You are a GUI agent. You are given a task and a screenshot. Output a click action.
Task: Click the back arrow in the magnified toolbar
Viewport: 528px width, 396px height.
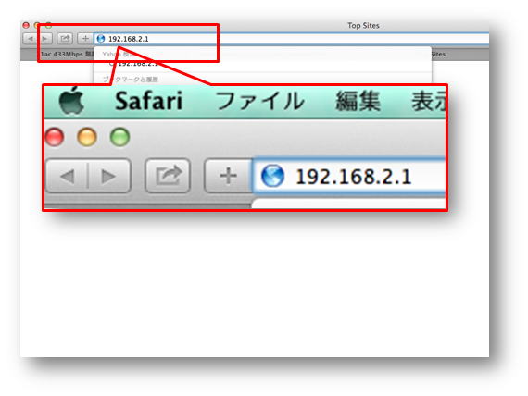67,176
